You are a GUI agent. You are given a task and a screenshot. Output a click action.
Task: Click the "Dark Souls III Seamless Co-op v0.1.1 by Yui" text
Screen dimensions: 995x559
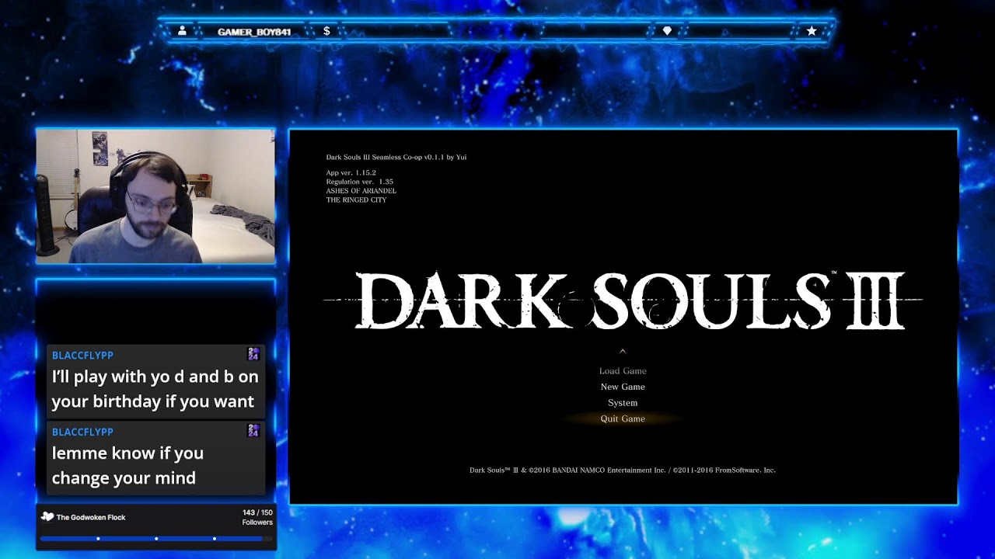[396, 157]
